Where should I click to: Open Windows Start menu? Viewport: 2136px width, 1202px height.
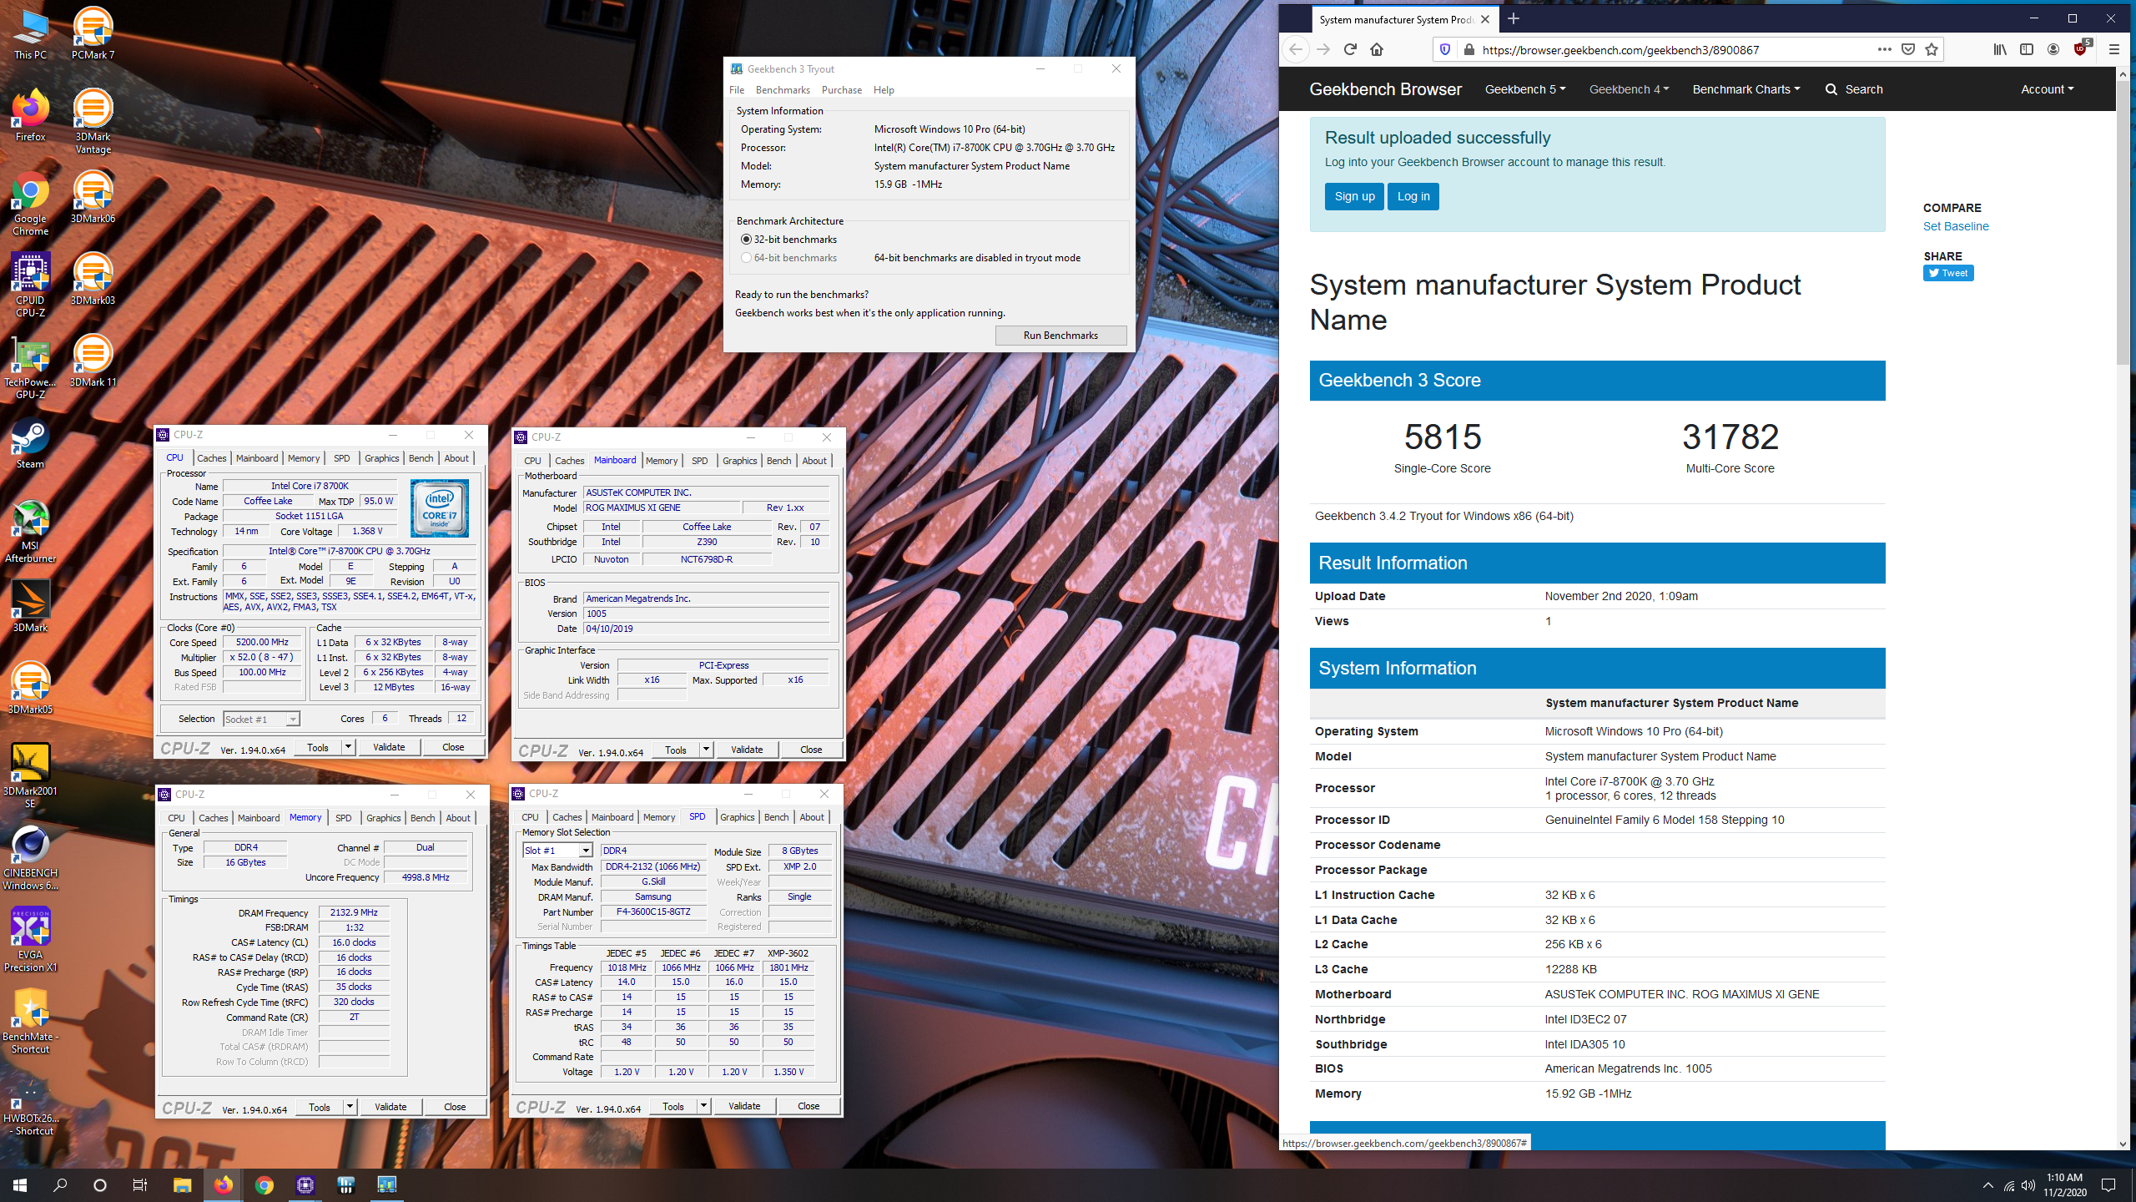[x=20, y=1184]
